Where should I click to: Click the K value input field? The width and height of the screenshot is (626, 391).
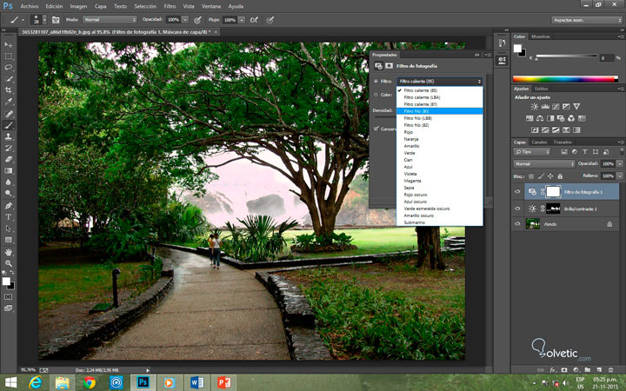(x=607, y=58)
